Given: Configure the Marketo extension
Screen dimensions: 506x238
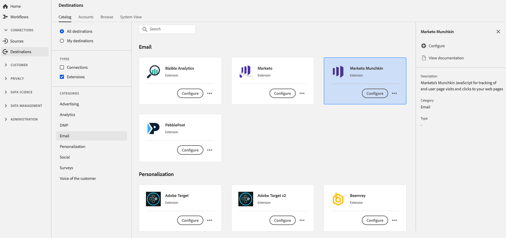Looking at the screenshot, I should (x=282, y=93).
